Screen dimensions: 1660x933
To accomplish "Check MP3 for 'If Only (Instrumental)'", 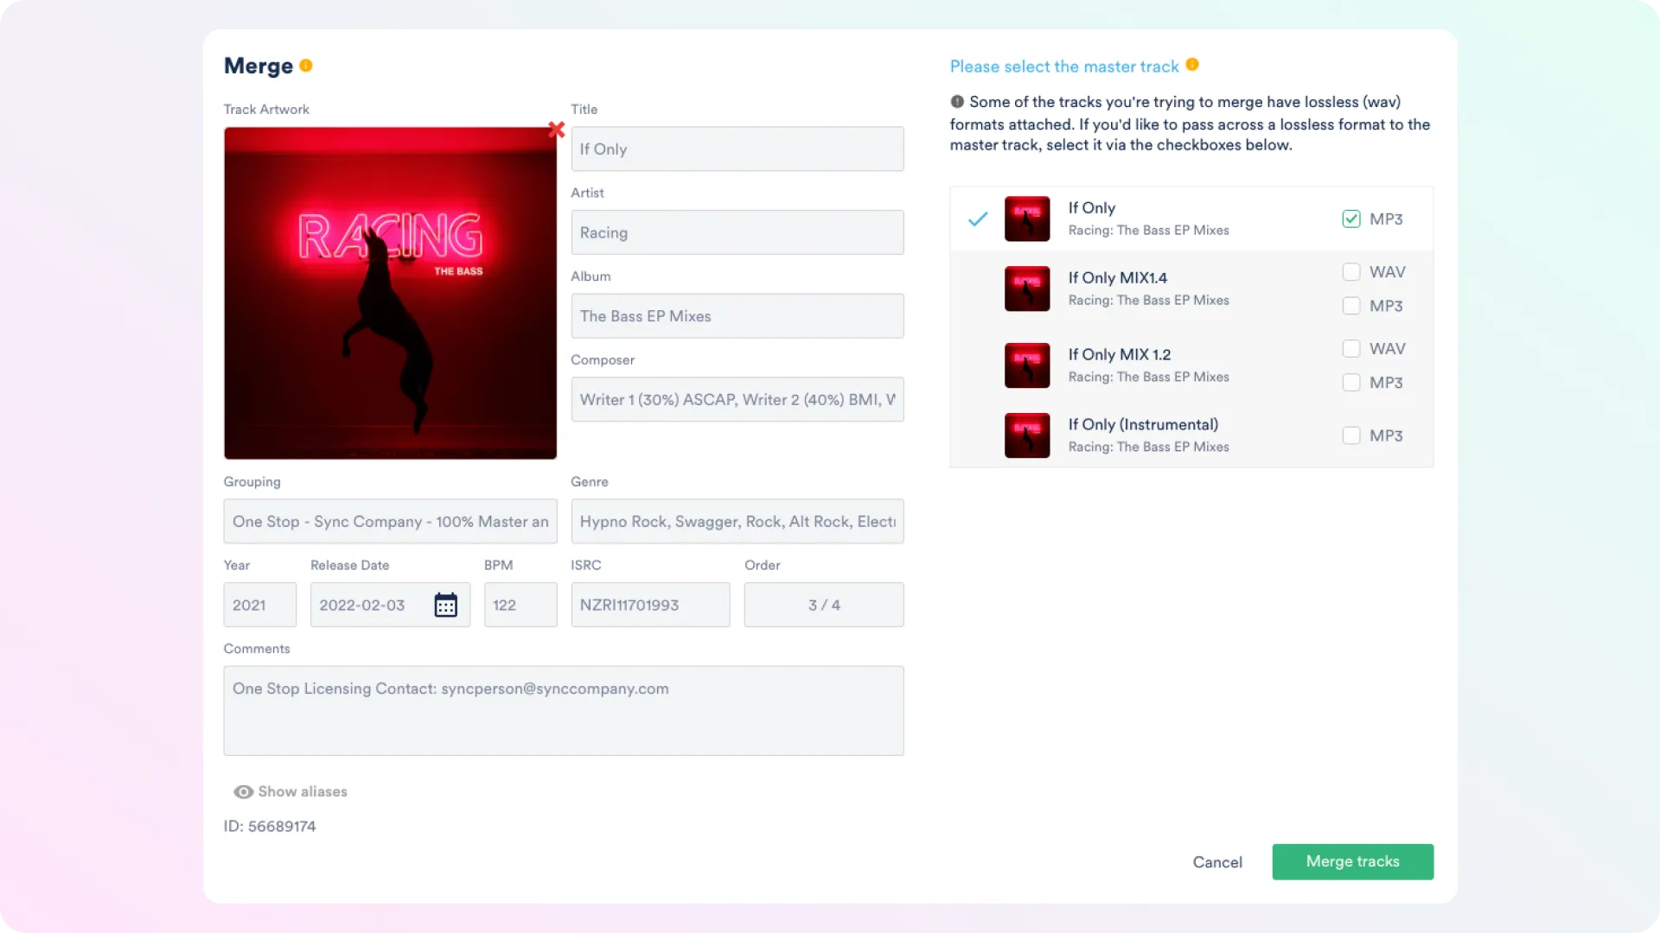I will pos(1351,435).
